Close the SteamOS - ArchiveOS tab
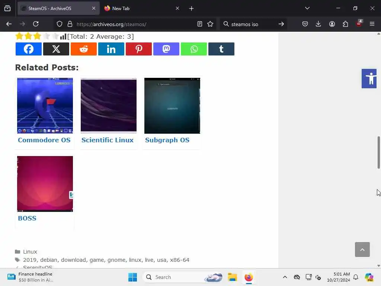The image size is (381, 286). point(94,9)
